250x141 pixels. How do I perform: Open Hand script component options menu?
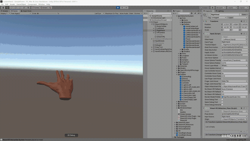tap(247, 34)
